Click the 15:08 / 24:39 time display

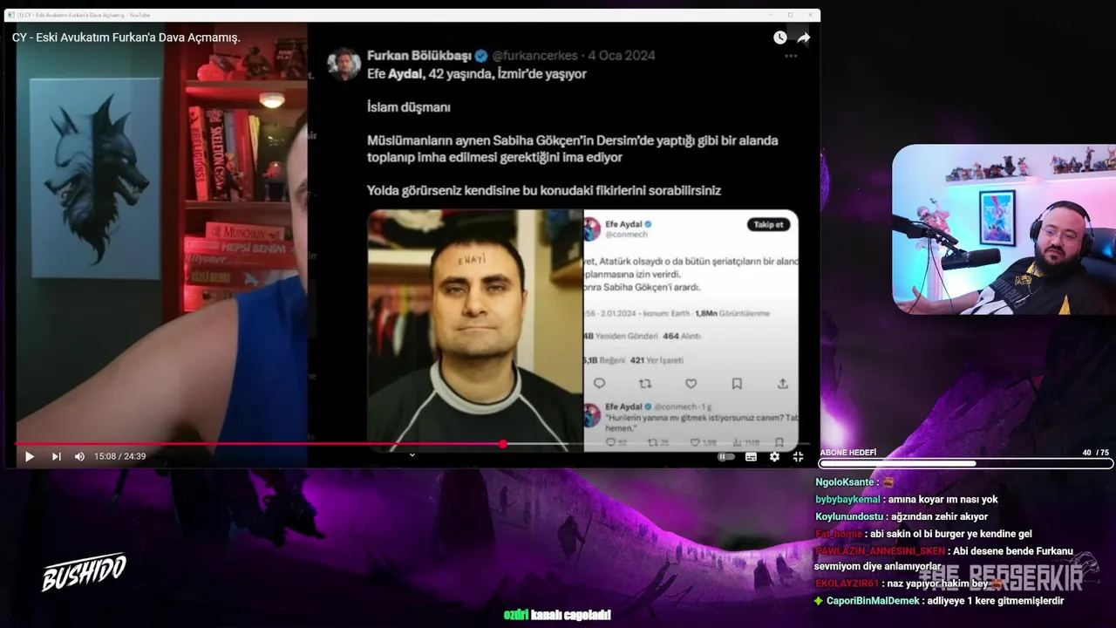tap(120, 456)
